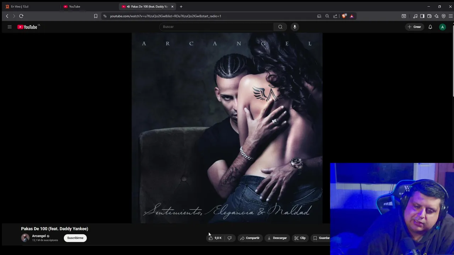454x255 pixels.
Task: View site information icon in address bar
Action: (x=105, y=16)
